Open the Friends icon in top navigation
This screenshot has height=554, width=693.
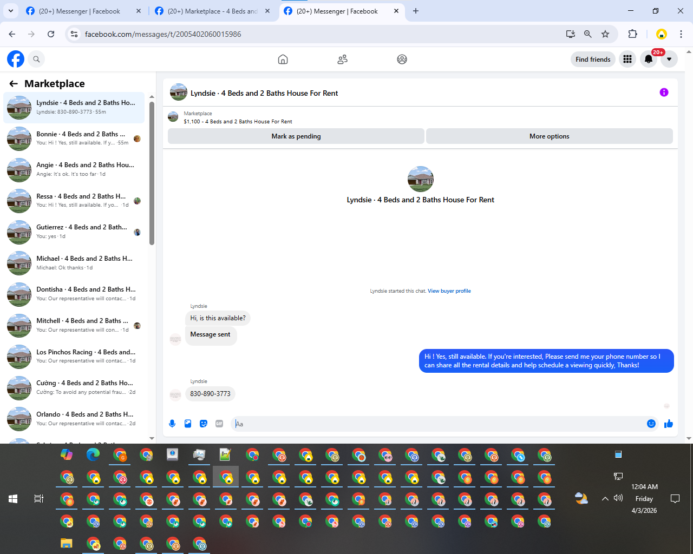[342, 59]
